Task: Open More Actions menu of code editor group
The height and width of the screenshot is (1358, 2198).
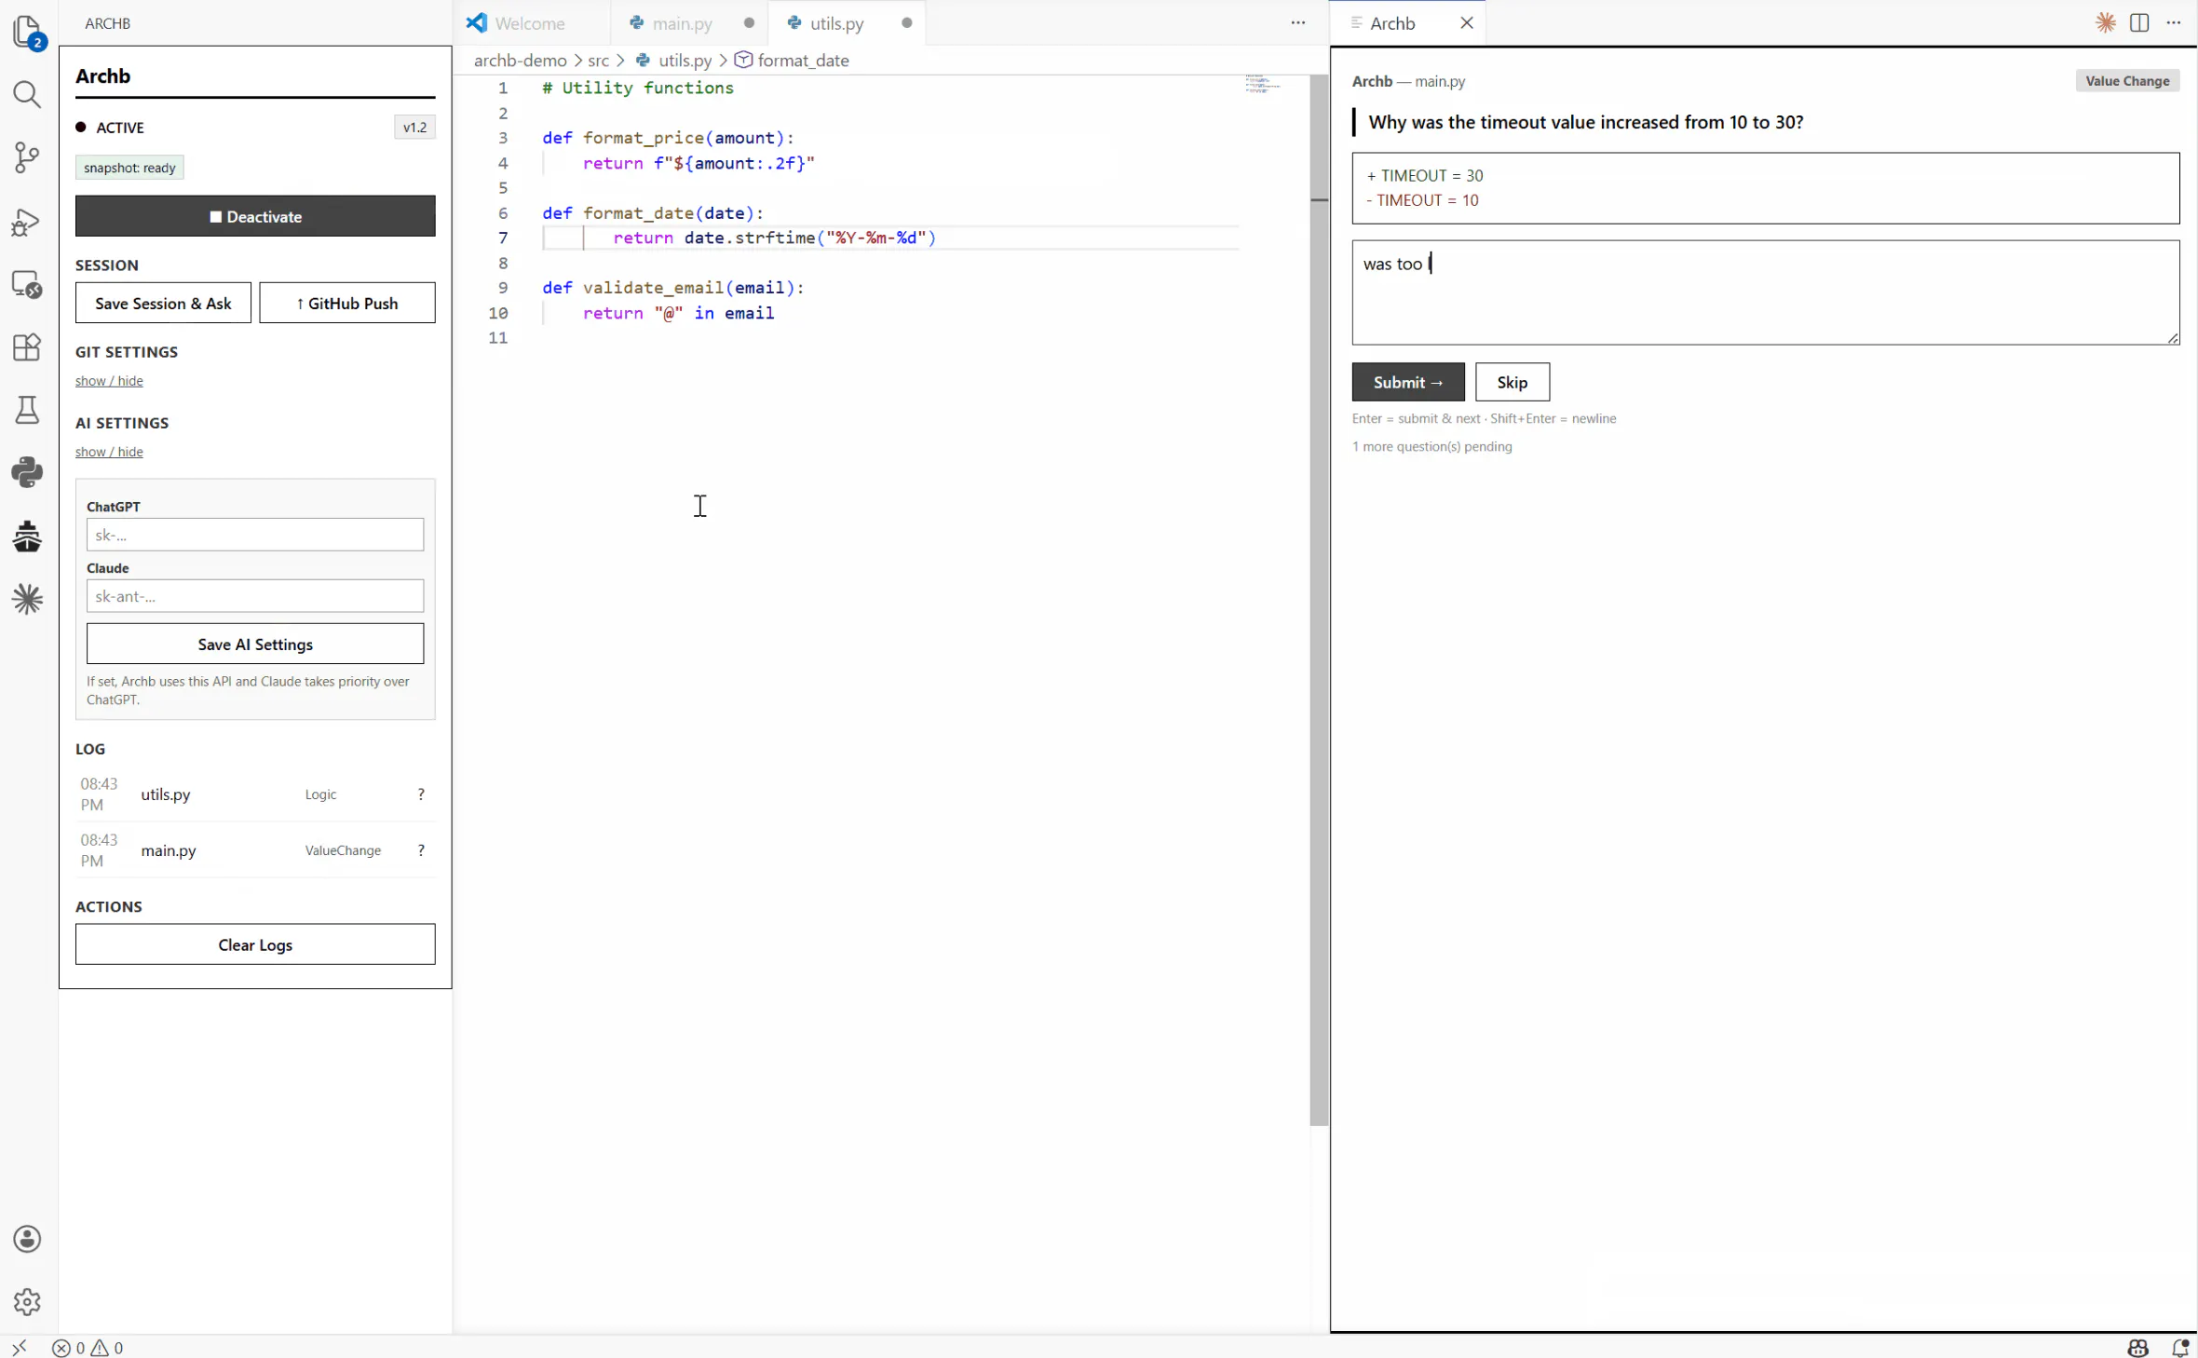Action: coord(1297,22)
